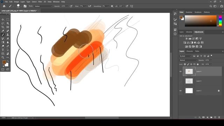Open the share button at top right
This screenshot has width=224, height=126.
[x=222, y=6]
